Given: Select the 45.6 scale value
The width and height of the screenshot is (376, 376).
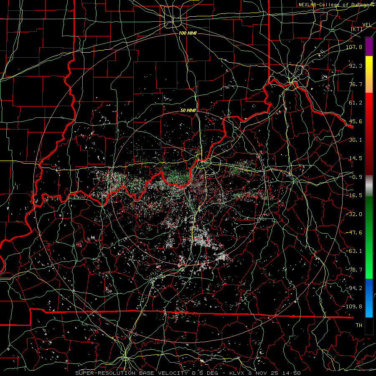Looking at the screenshot, I should coord(356,121).
